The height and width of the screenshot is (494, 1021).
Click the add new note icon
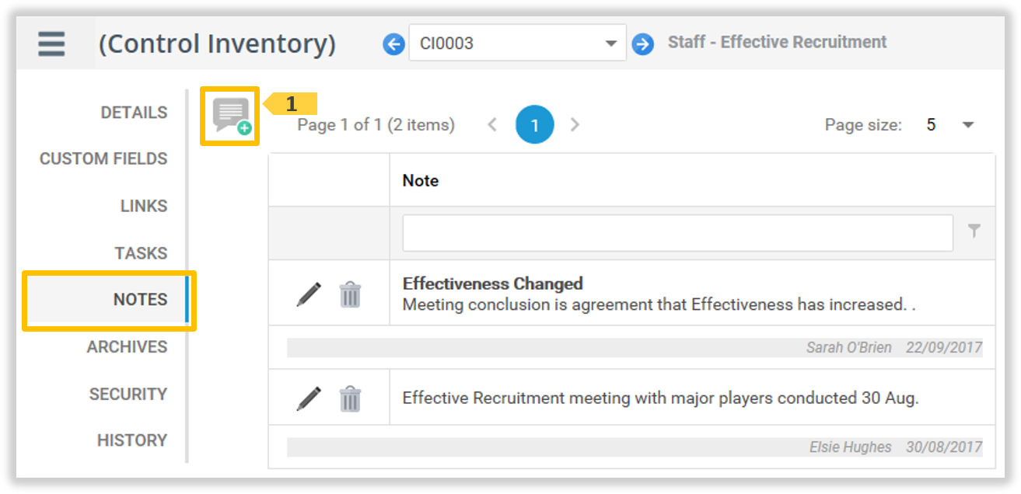[230, 116]
